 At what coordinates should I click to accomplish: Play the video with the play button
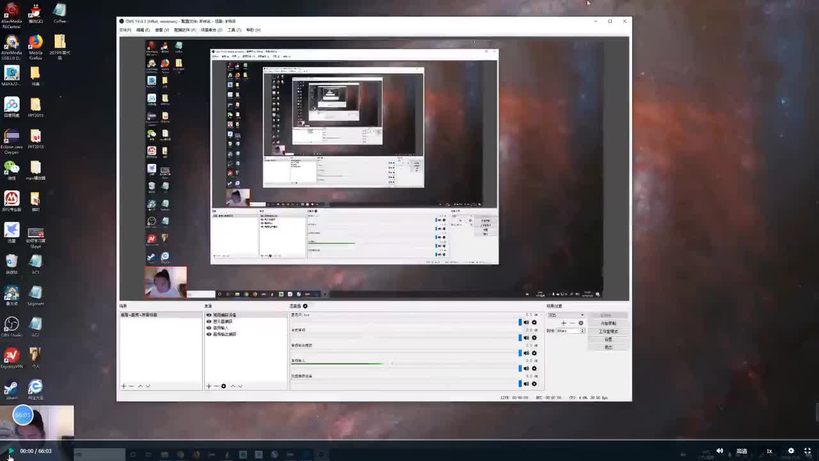pyautogui.click(x=10, y=451)
